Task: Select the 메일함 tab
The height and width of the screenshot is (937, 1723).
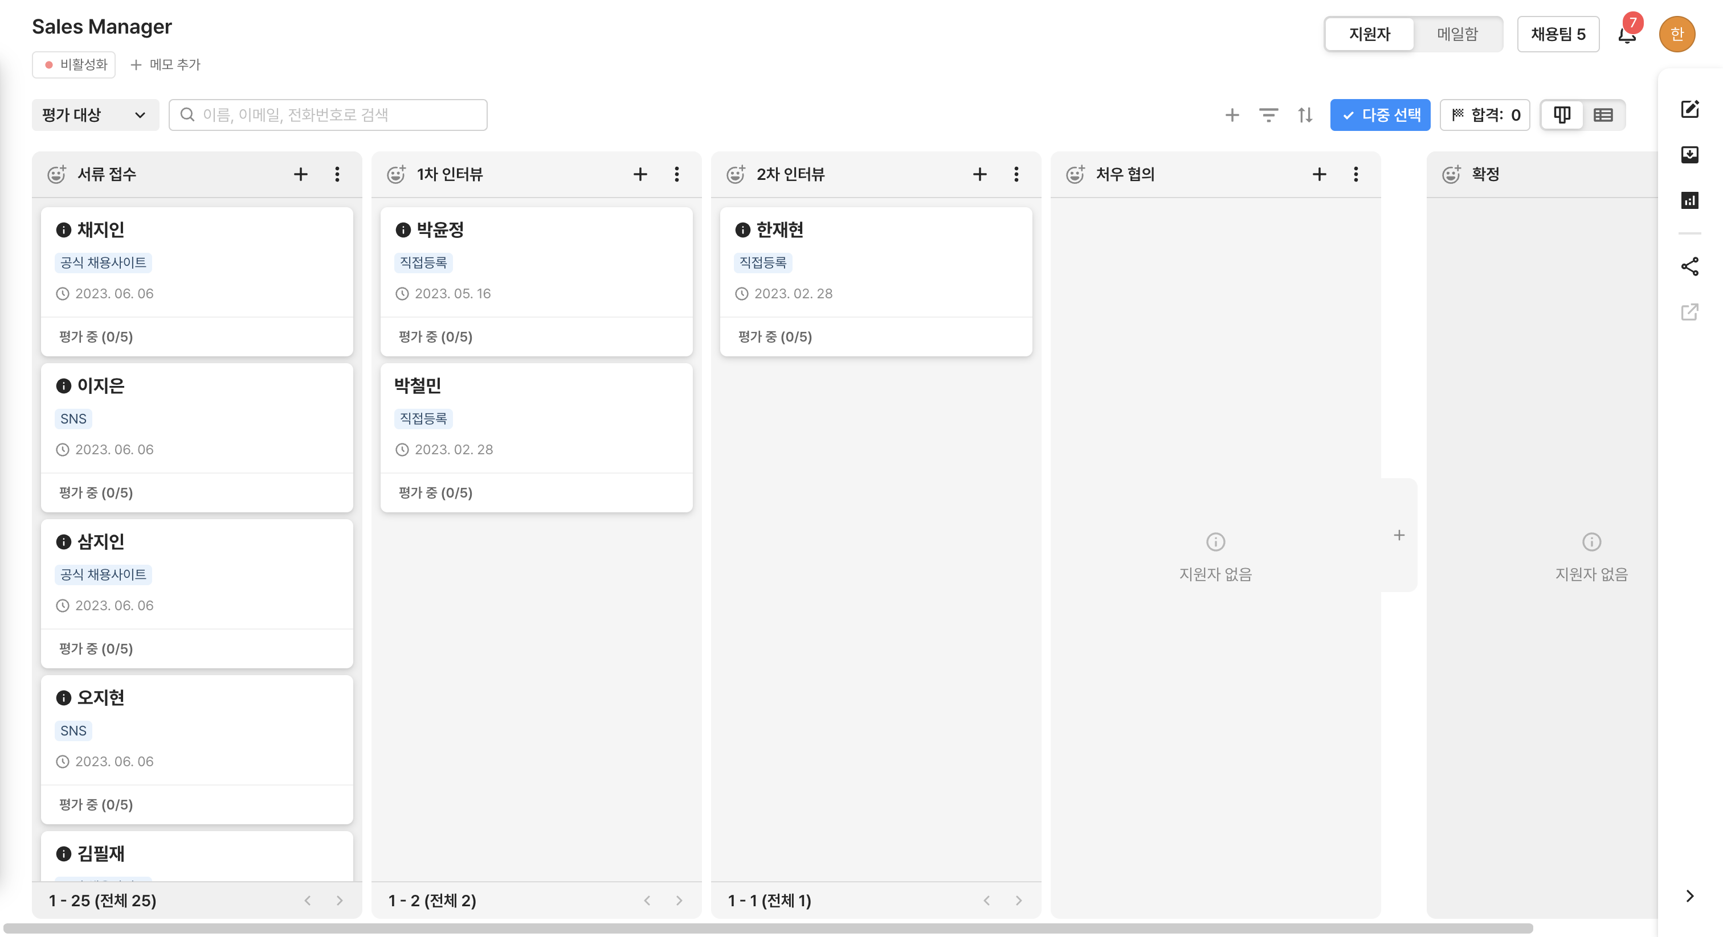Action: click(1457, 34)
